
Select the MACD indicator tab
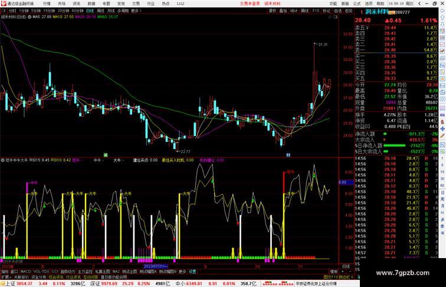[x=25, y=272]
